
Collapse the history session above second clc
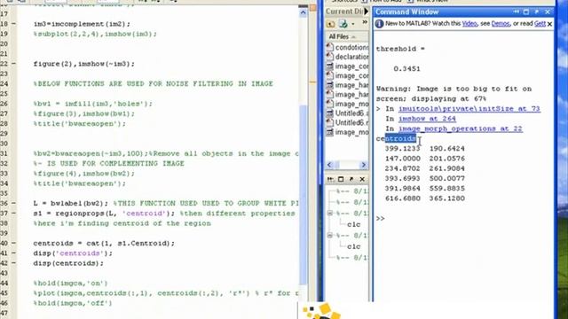point(330,236)
